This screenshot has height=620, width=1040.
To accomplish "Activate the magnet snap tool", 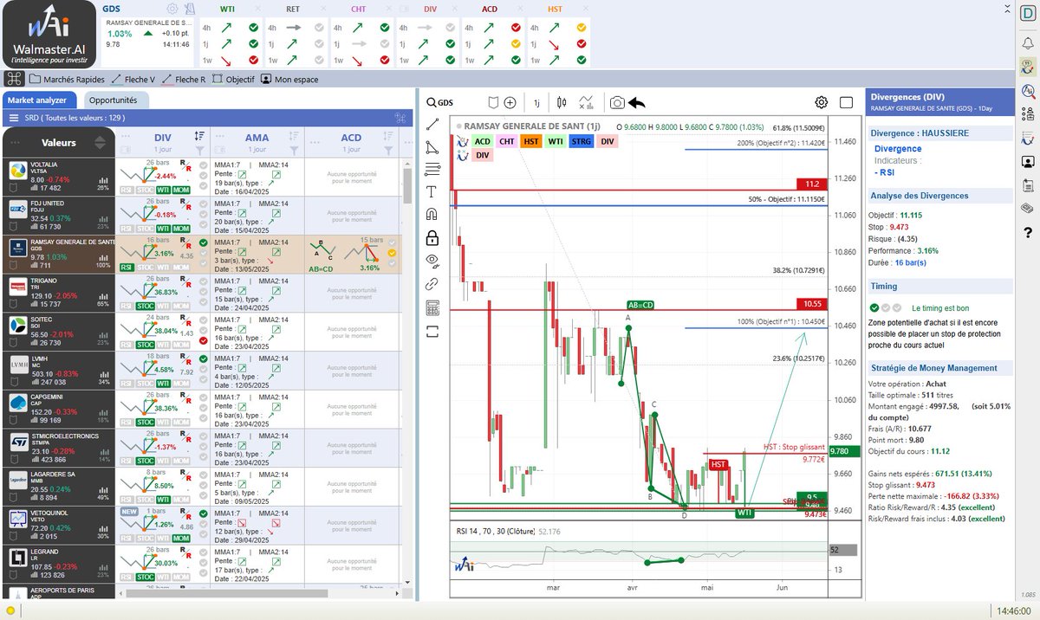I will click(x=432, y=215).
